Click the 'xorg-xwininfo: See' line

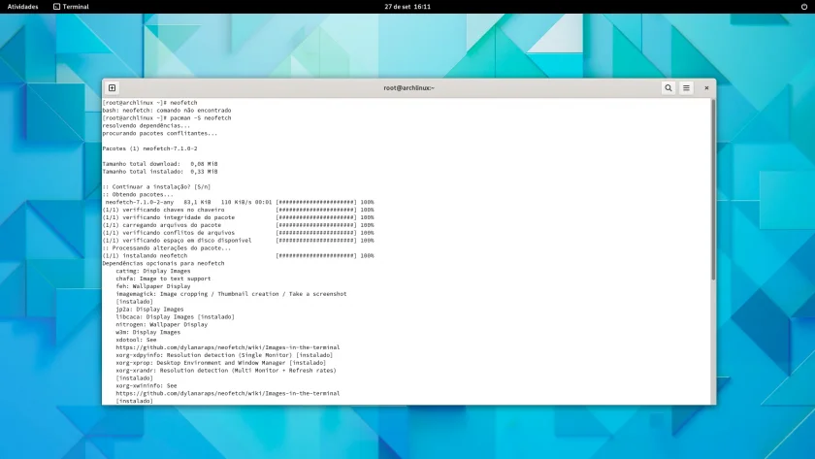tap(147, 385)
